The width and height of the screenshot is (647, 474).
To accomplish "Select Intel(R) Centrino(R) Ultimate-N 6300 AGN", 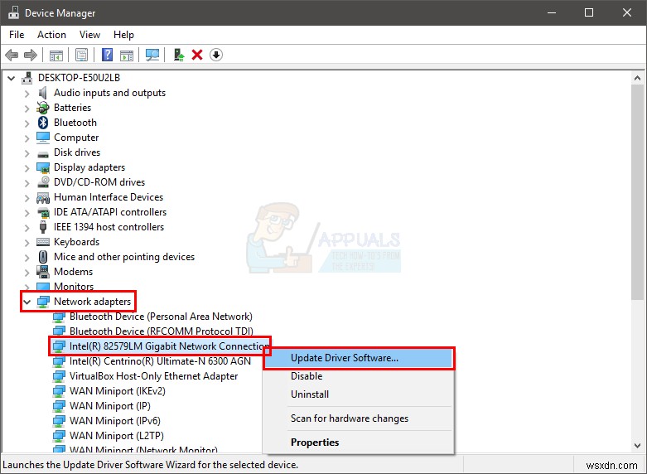I will coord(160,361).
